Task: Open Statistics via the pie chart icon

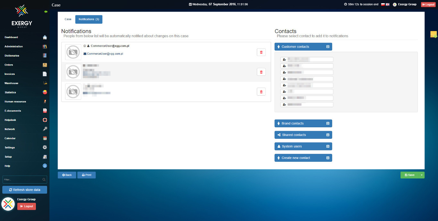Action: pos(45,92)
